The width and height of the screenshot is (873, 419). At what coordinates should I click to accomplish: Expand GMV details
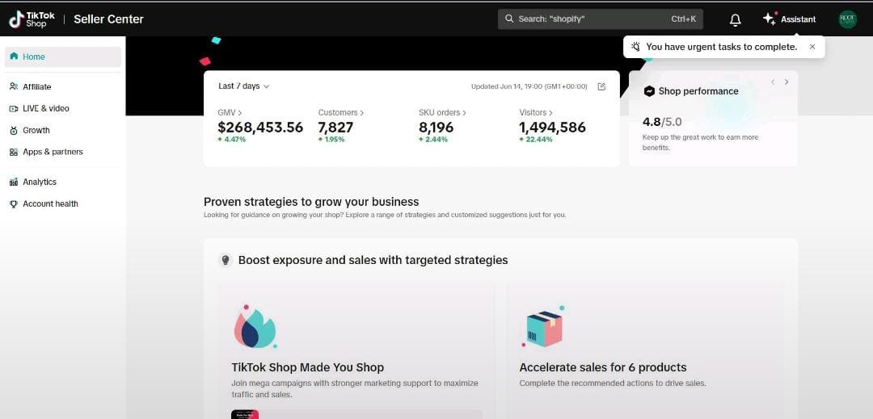(x=230, y=112)
